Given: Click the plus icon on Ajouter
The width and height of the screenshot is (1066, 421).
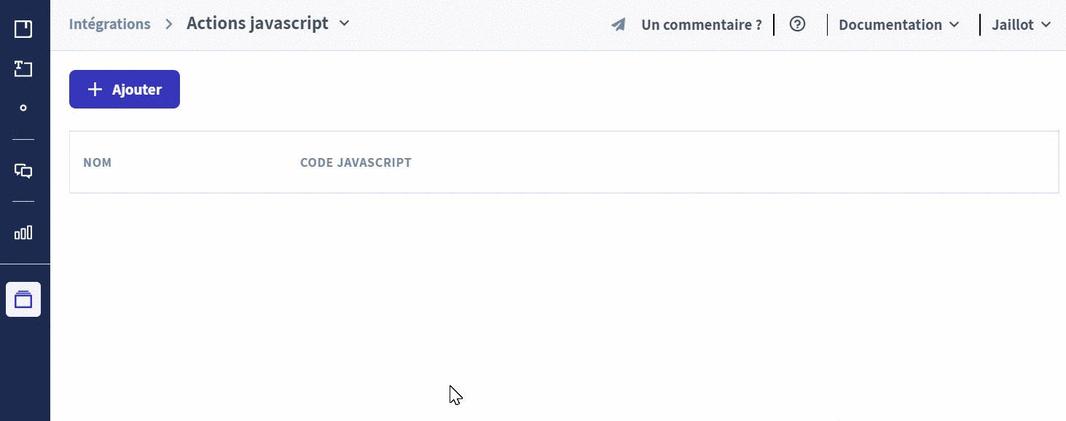Looking at the screenshot, I should tap(95, 90).
